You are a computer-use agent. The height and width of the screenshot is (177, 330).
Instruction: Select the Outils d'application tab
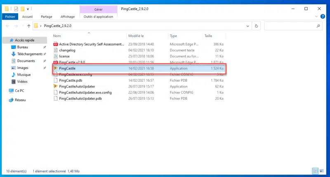click(98, 16)
